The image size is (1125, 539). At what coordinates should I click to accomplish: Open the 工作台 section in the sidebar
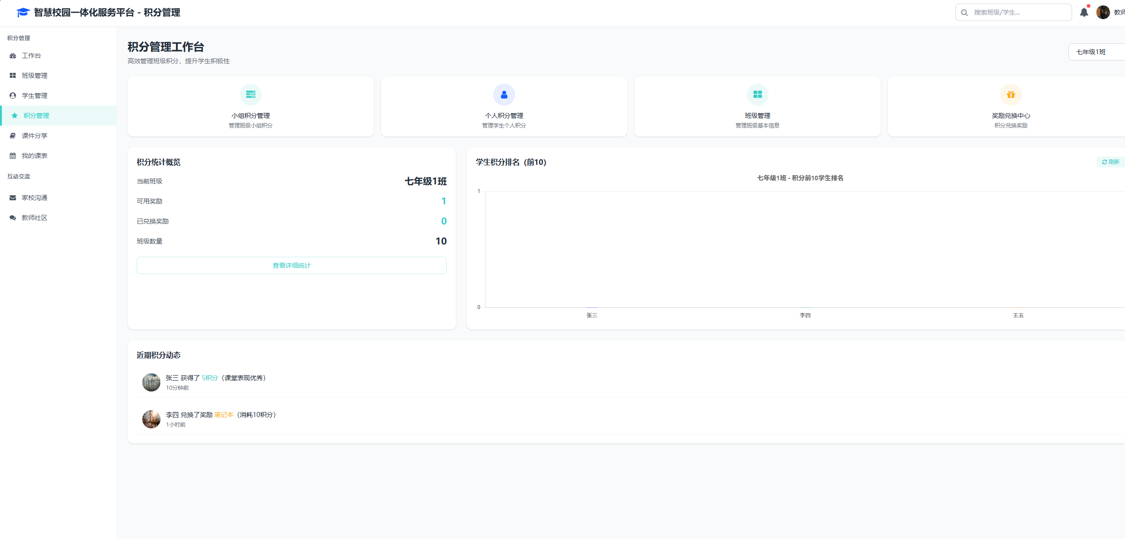tap(31, 56)
